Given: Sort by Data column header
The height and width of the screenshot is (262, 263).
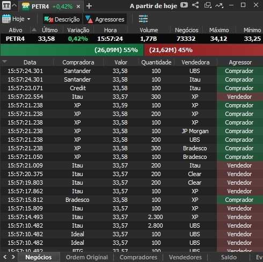Looking at the screenshot, I should pyautogui.click(x=30, y=62).
